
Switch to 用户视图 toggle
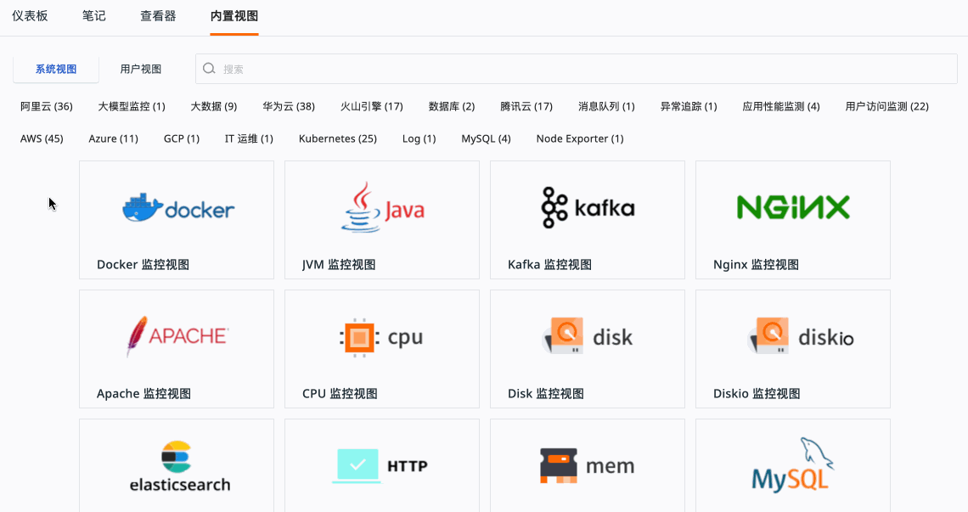tap(141, 70)
